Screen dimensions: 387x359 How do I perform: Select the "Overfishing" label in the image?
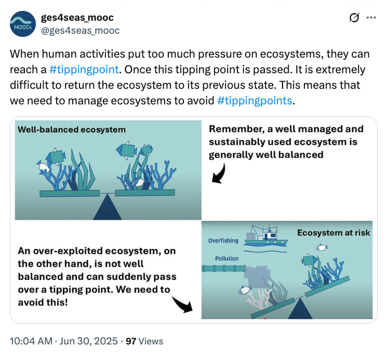tap(223, 241)
